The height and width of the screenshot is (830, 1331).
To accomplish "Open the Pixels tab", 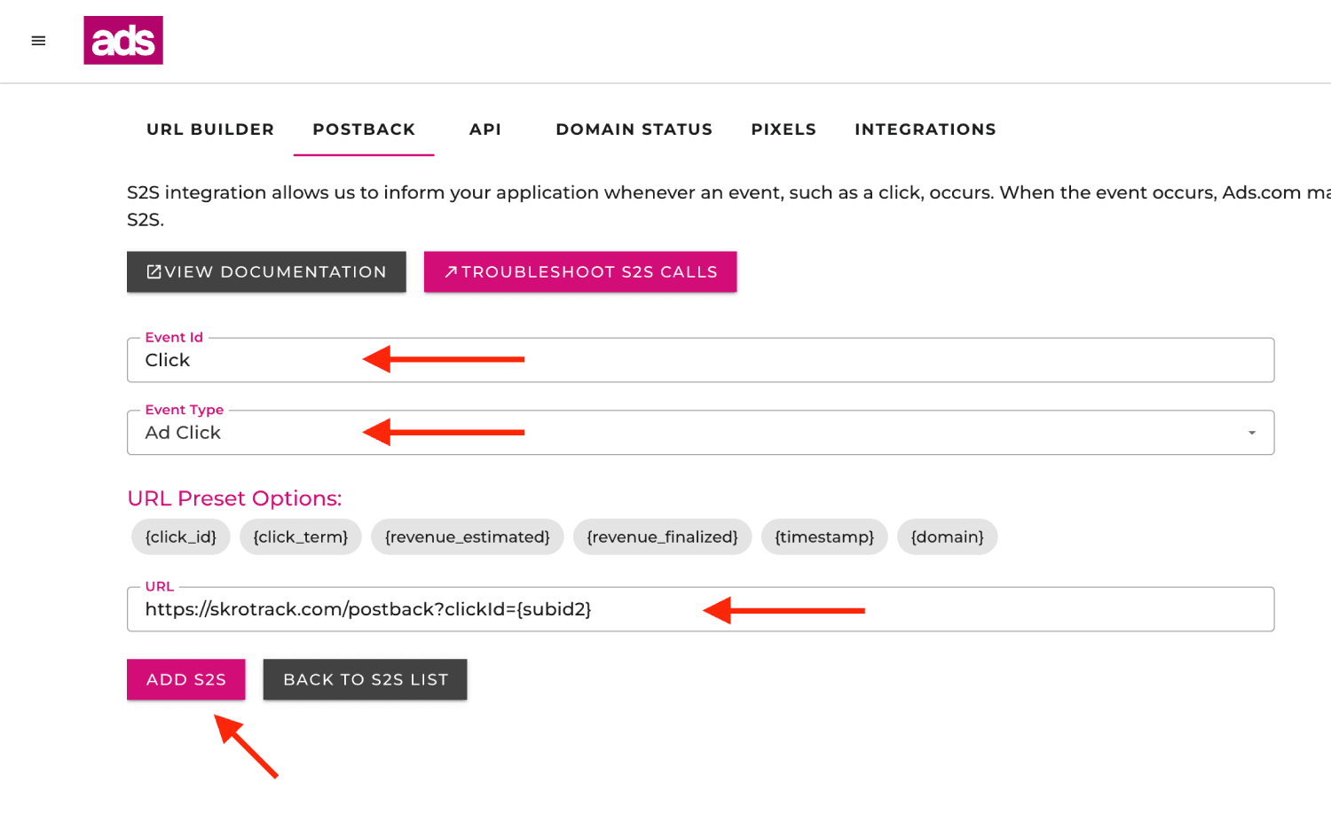I will 784,129.
